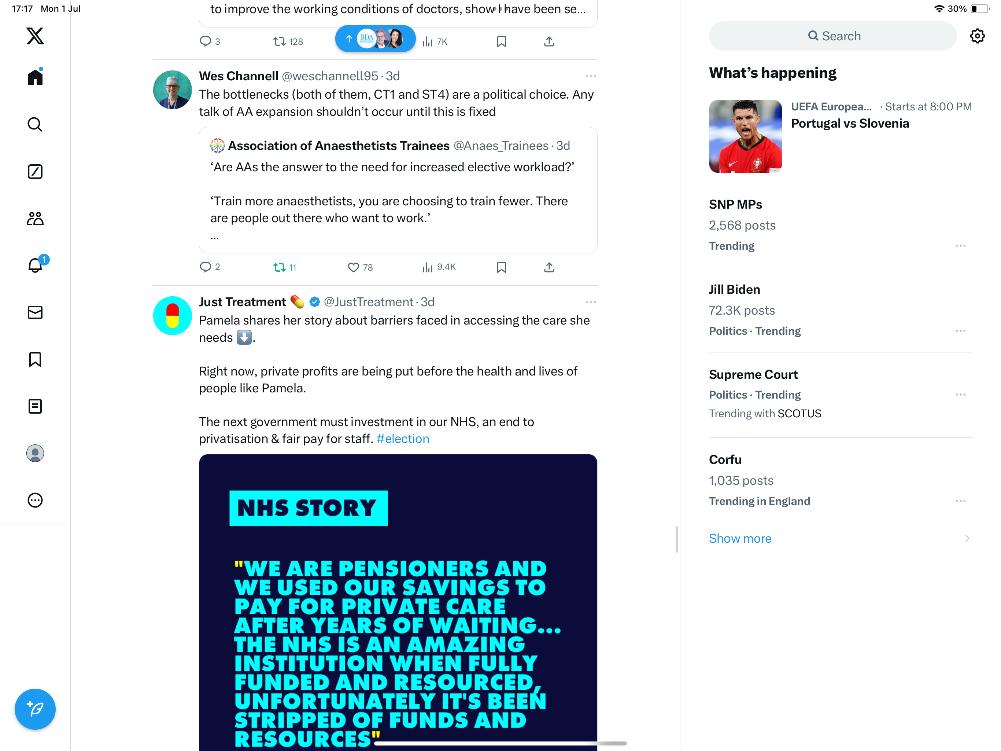Open Bookmarks tab in left sidebar

pos(35,360)
